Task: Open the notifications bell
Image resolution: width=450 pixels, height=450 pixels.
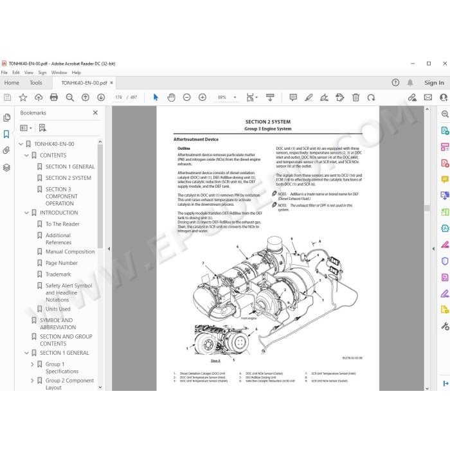Action: pyautogui.click(x=410, y=83)
